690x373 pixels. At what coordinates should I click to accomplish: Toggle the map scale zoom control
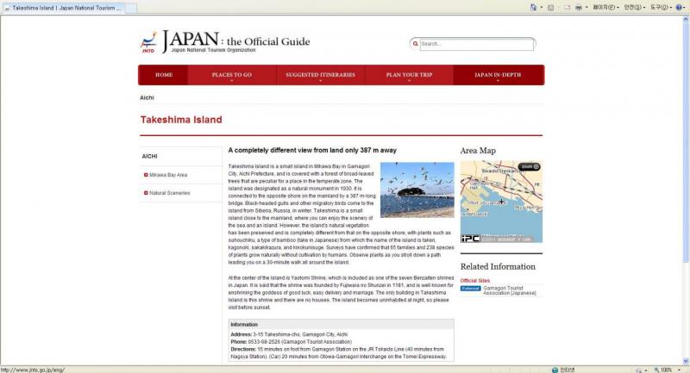tap(528, 166)
